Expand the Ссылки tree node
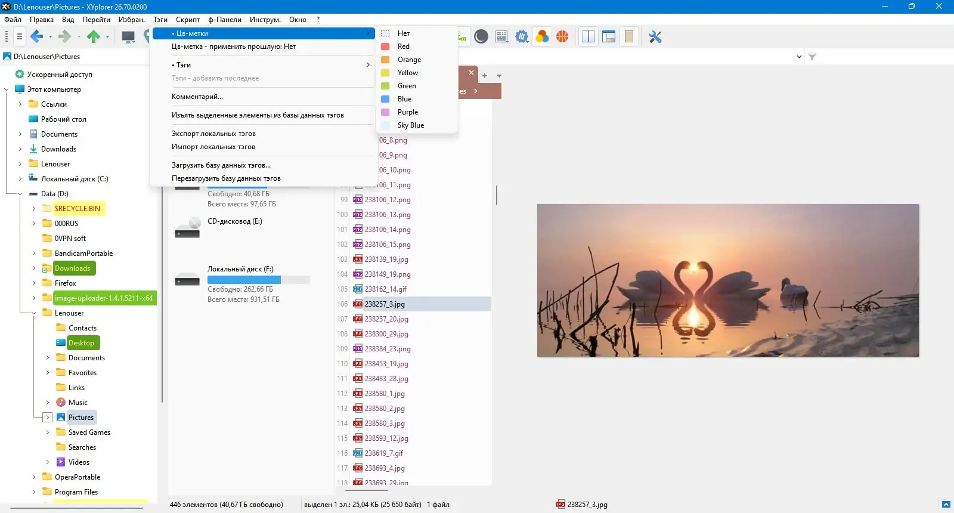 20,104
